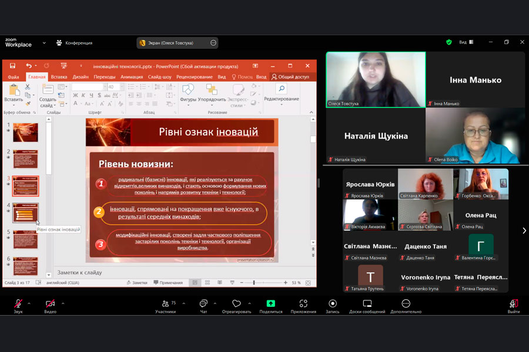Screen dimensions: 529x352
Task: Expand audio options arrow next to microphone
Action: [x=29, y=303]
